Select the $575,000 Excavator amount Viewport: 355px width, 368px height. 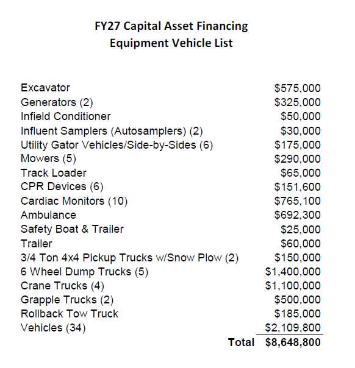pyautogui.click(x=298, y=88)
